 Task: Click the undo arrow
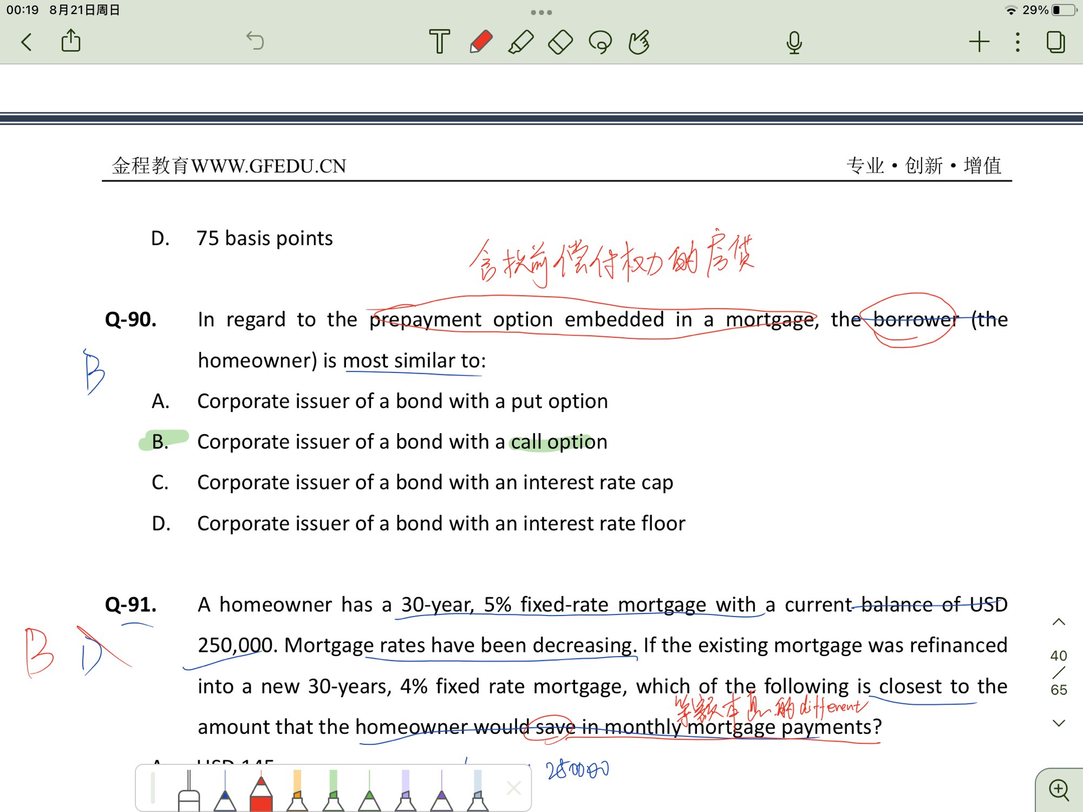point(255,41)
